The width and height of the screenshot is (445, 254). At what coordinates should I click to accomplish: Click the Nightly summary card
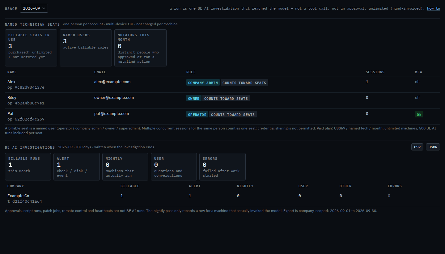[125, 167]
